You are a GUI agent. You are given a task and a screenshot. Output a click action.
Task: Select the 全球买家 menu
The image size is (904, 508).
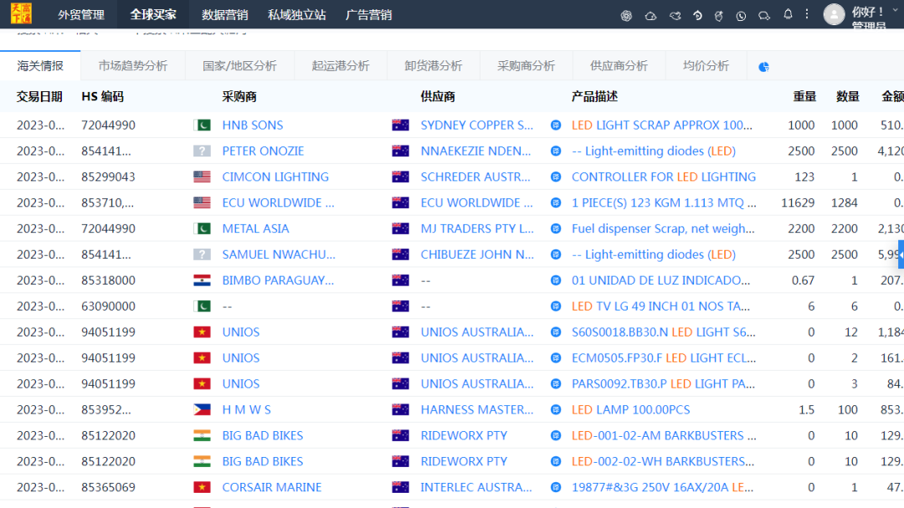point(153,14)
